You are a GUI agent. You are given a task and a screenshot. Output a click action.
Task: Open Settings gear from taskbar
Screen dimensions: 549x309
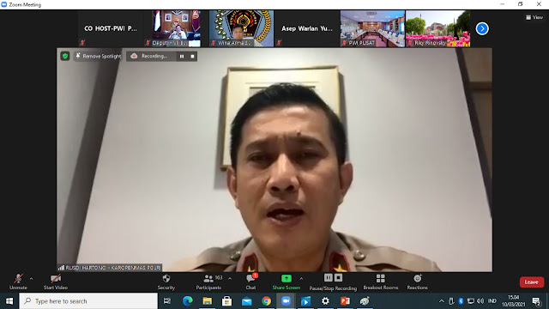[325, 301]
